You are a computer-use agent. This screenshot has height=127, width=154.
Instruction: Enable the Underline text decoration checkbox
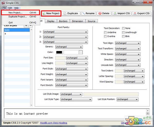[x=105, y=32]
